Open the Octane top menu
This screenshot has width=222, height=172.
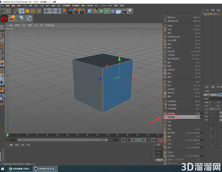(x=104, y=5)
